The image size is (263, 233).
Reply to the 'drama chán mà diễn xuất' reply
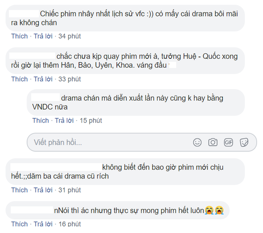[x=65, y=121]
